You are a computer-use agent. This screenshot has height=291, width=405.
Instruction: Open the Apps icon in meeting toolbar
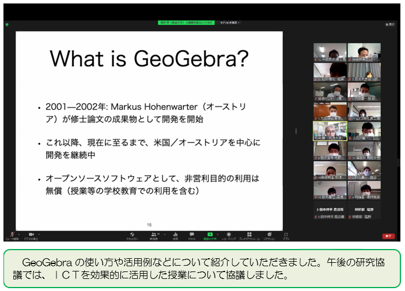pos(286,235)
